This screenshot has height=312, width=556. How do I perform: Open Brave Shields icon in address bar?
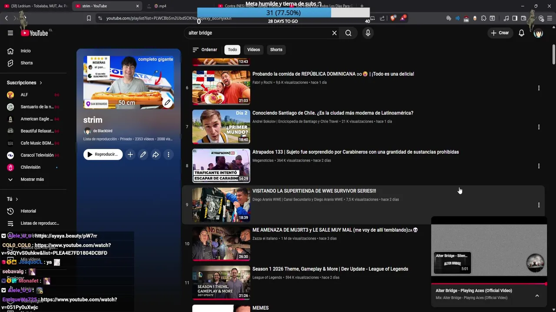click(x=393, y=18)
